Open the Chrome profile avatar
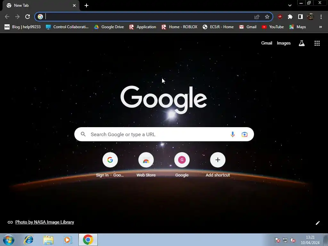 tap(310, 17)
